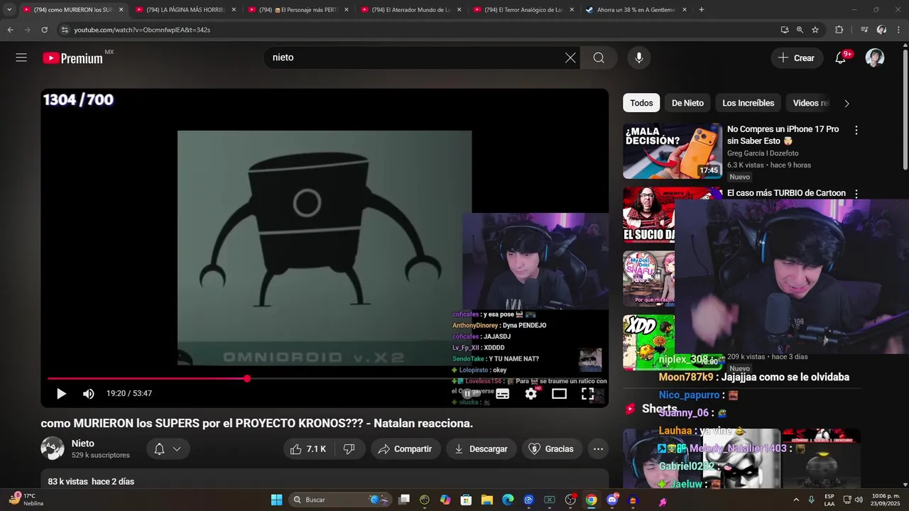Open the more actions ellipsis under the video
This screenshot has height=511, width=909.
(598, 449)
